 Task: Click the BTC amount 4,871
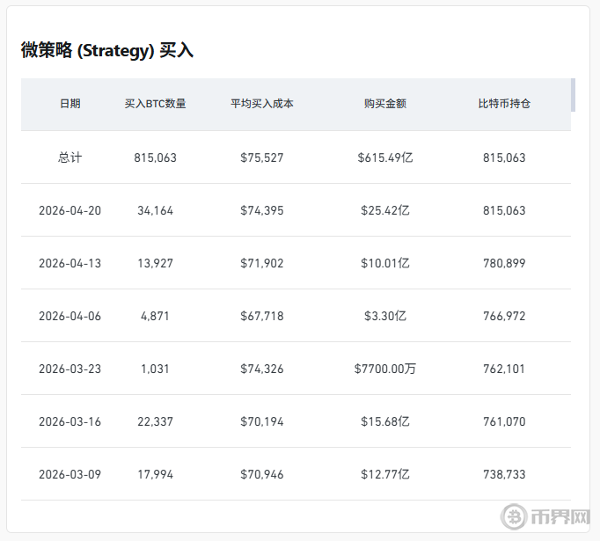(155, 316)
